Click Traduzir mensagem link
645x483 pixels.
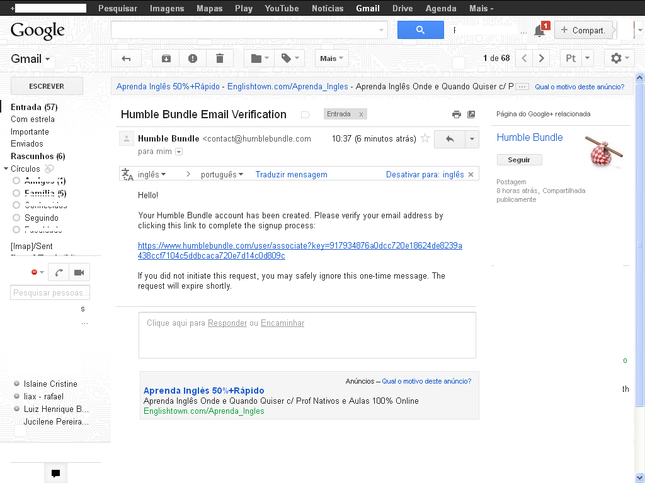click(x=291, y=175)
